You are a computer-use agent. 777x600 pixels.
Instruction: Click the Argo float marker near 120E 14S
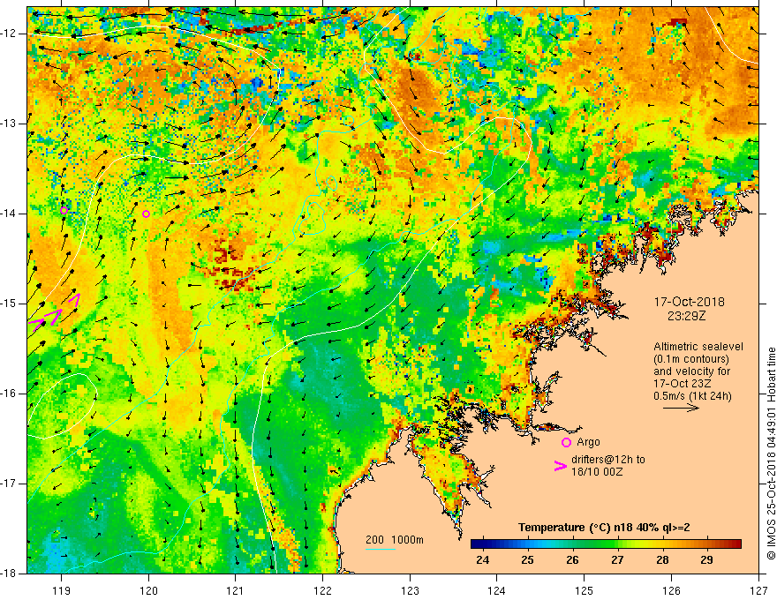147,214
